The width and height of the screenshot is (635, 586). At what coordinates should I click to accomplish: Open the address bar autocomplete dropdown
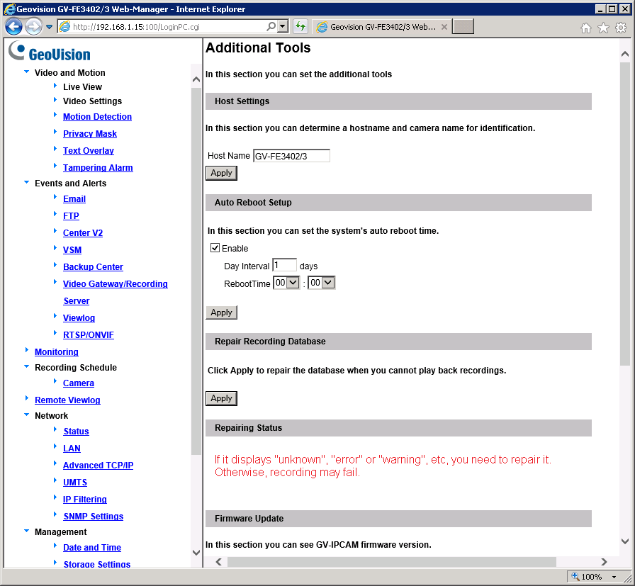[x=283, y=27]
